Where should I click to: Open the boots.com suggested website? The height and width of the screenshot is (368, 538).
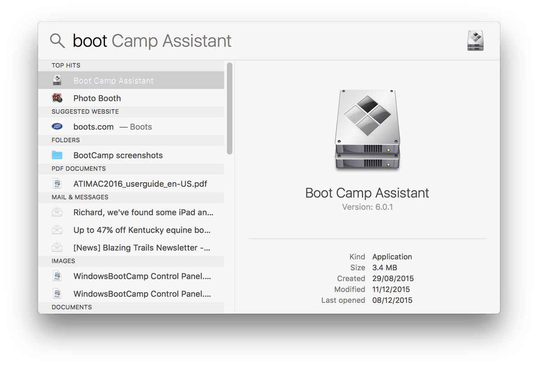click(94, 127)
